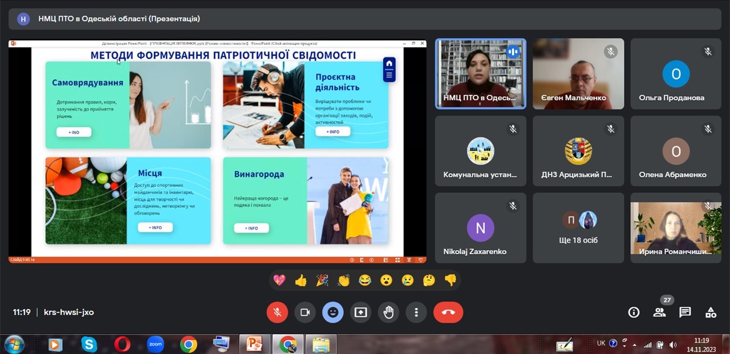The height and width of the screenshot is (354, 730).
Task: Open the meeting details info icon
Action: click(x=633, y=312)
